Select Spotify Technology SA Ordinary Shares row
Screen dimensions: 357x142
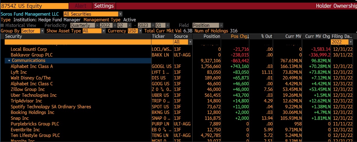pyautogui.click(x=179, y=107)
